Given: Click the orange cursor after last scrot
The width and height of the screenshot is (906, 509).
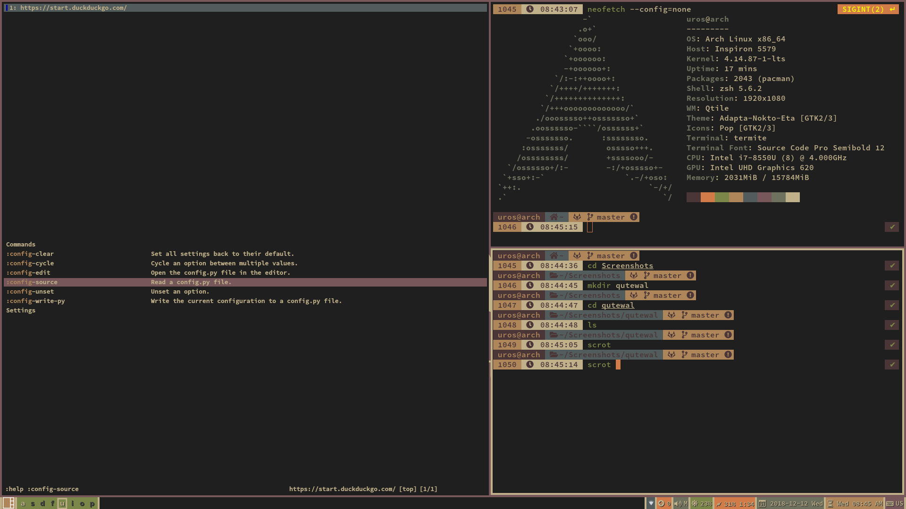Looking at the screenshot, I should (x=618, y=364).
